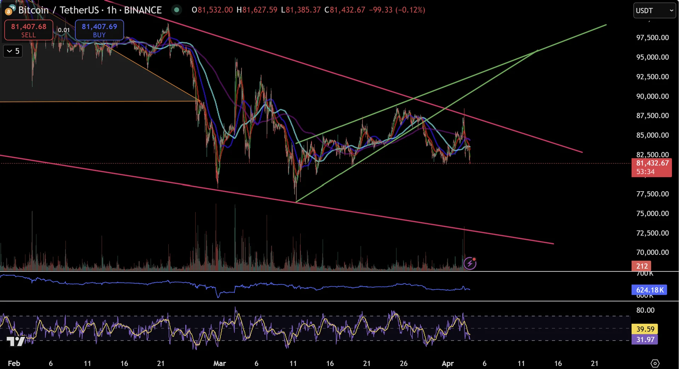Viewport: 679px width, 369px height.
Task: Click the high value H81,627.59
Action: [x=257, y=10]
